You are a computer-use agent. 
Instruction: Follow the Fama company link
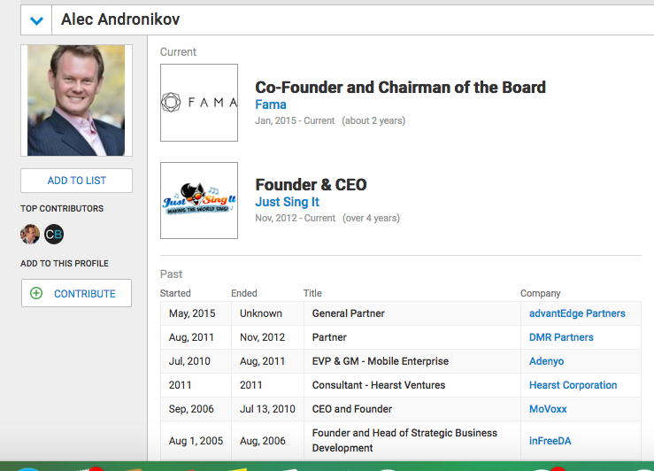271,104
